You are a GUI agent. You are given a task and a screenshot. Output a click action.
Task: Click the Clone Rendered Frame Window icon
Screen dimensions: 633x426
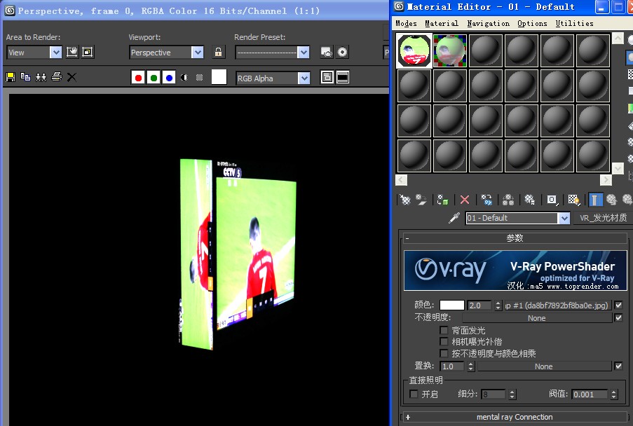pyautogui.click(x=41, y=77)
